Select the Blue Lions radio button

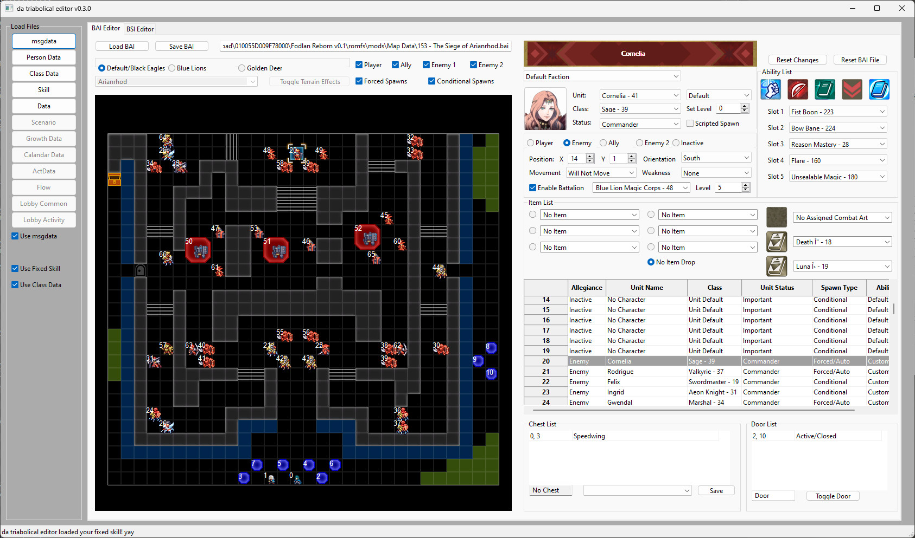click(171, 68)
